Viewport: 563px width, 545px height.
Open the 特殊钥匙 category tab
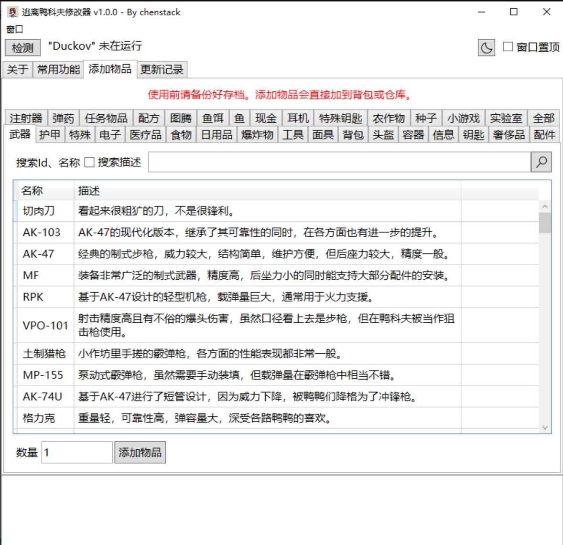tap(340, 118)
